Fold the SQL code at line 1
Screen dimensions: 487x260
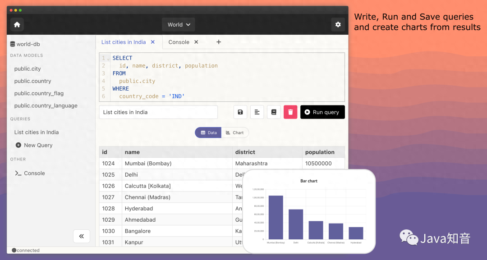pos(108,59)
